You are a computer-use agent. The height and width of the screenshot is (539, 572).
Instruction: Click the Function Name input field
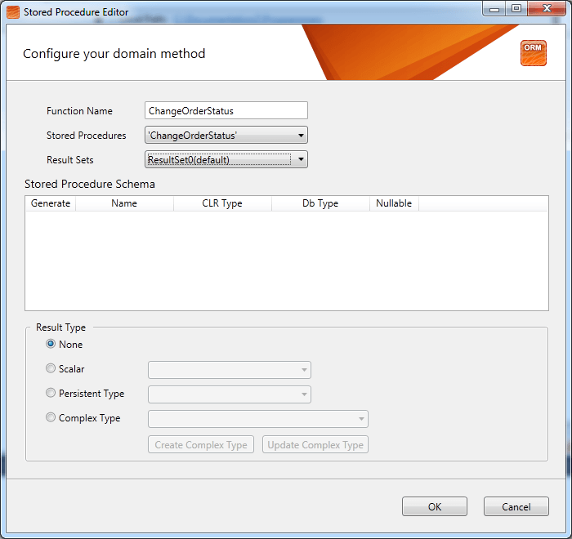coord(226,110)
